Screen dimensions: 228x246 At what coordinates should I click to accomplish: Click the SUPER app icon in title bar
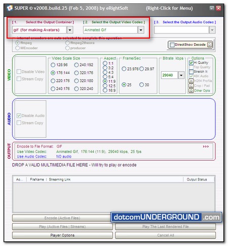click(10, 8)
